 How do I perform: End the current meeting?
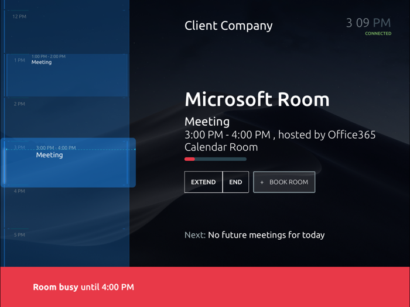pyautogui.click(x=235, y=182)
